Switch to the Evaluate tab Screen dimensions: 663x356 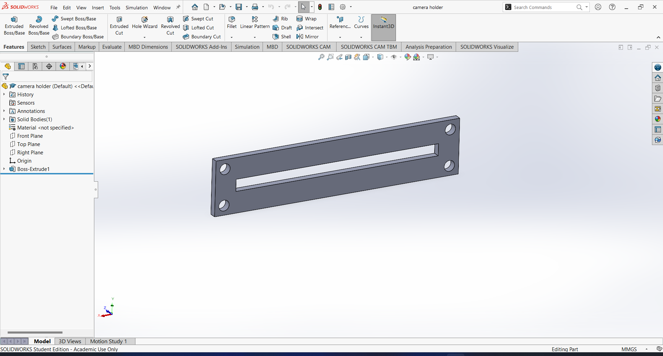tap(112, 47)
